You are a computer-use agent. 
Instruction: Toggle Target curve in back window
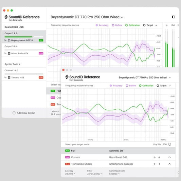(148, 25)
